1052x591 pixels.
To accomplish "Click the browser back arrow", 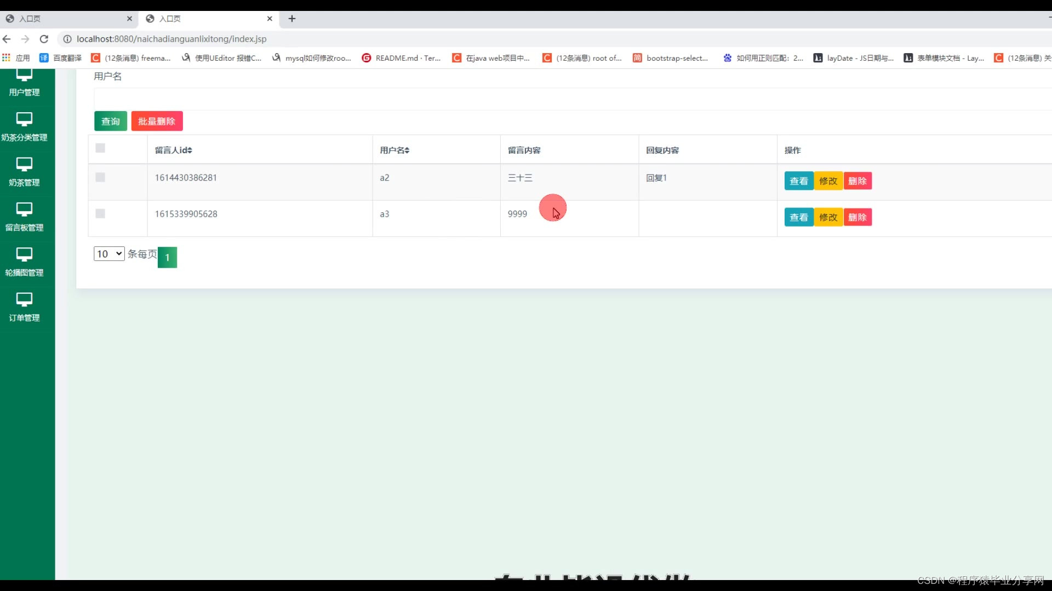I will [7, 39].
